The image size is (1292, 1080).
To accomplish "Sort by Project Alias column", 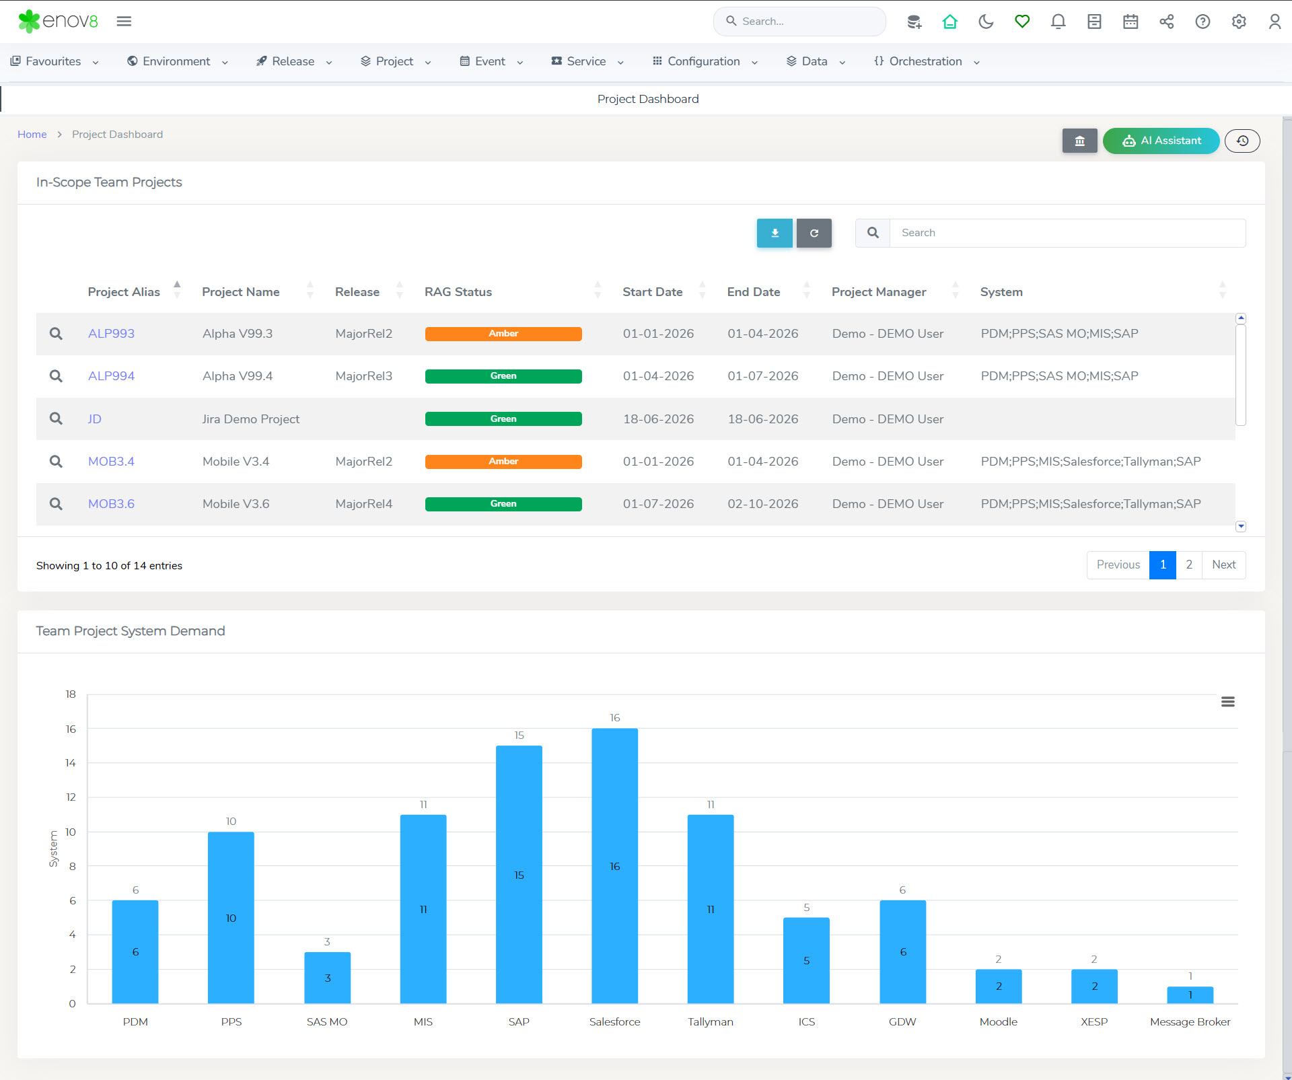I will [124, 292].
